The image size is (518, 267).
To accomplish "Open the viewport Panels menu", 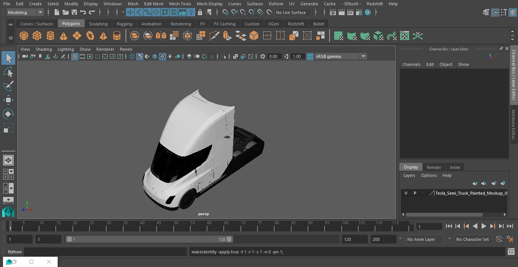I will tap(126, 49).
